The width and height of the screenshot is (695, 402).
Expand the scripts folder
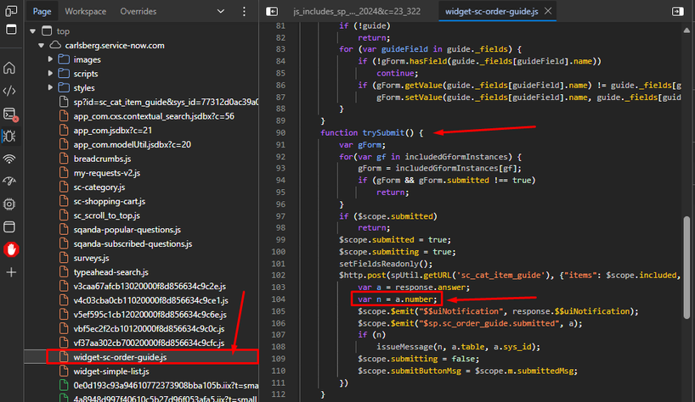point(50,74)
